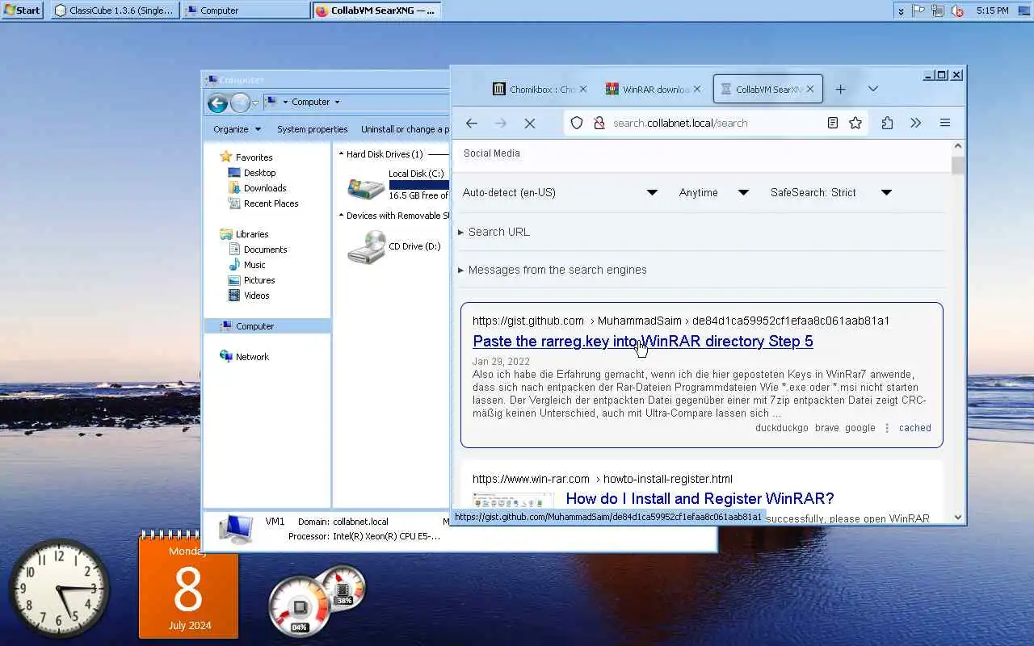Click the network tray icon
The width and height of the screenshot is (1034, 646).
[x=938, y=10]
